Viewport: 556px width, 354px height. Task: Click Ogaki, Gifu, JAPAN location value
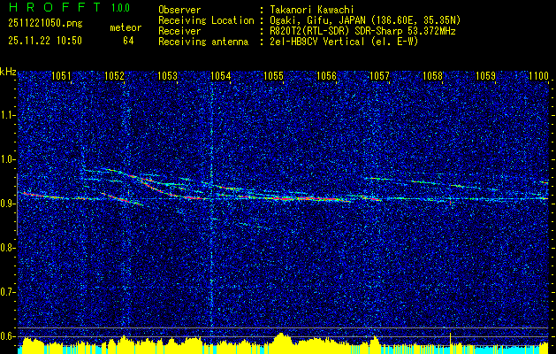[365, 20]
